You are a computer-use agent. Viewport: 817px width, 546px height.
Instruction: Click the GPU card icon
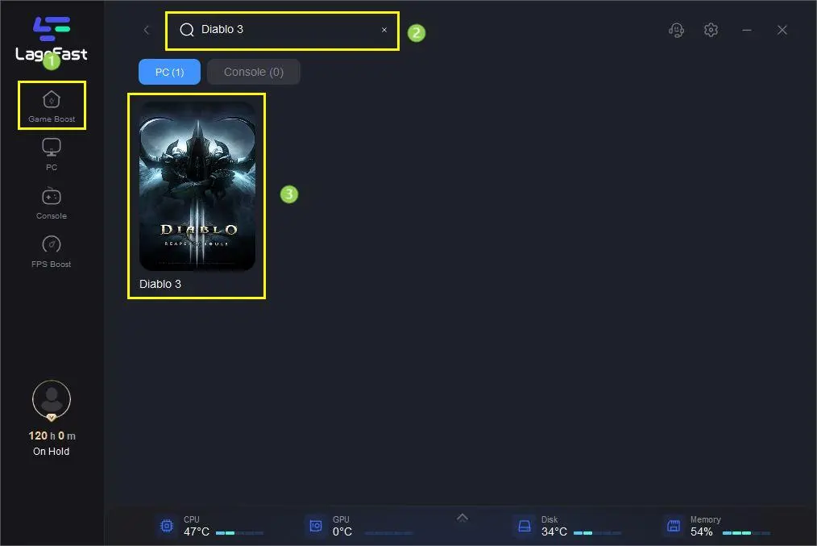click(316, 526)
